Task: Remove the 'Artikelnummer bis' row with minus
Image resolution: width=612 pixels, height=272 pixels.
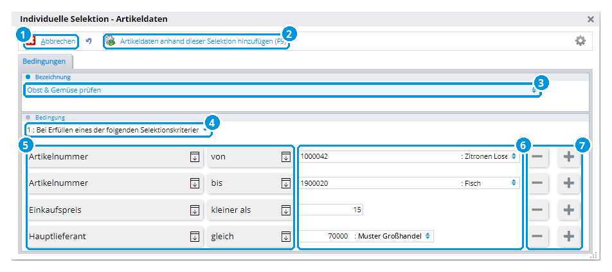Action: 537,183
